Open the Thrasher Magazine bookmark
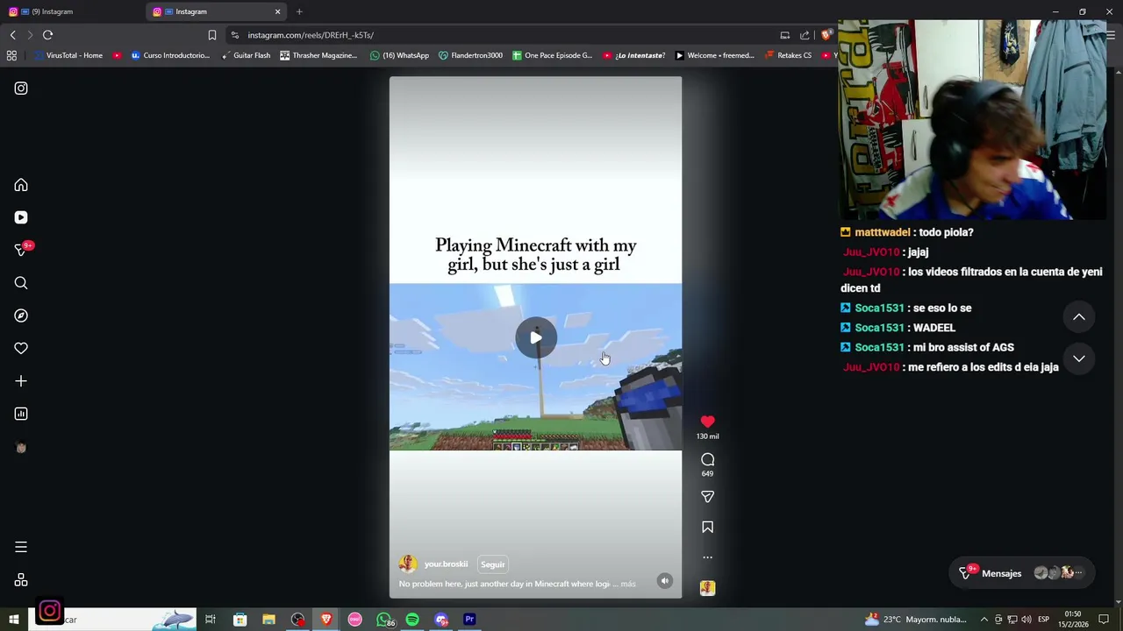Viewport: 1123px width, 631px height. 318,55
